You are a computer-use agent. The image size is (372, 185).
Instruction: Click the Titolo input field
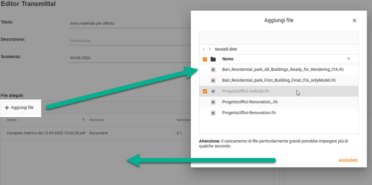pyautogui.click(x=130, y=23)
